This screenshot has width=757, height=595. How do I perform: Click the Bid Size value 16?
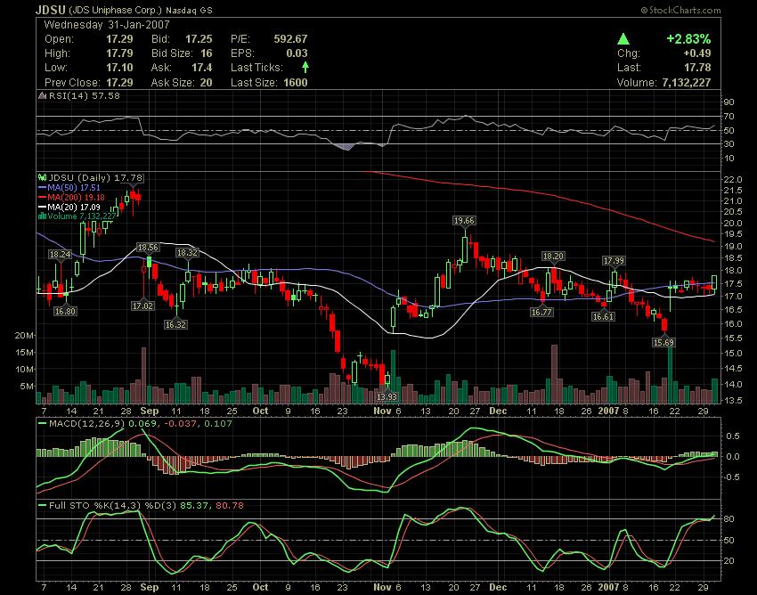(x=206, y=53)
